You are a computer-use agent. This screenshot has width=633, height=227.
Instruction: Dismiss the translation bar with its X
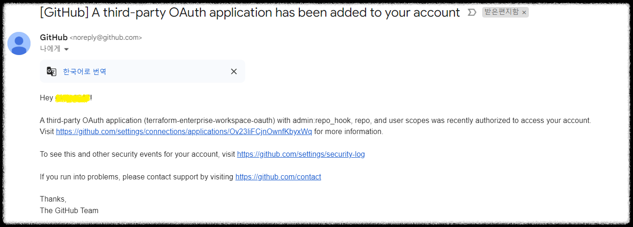point(234,71)
